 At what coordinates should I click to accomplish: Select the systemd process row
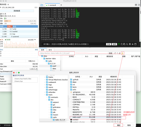pyautogui.click(x=19, y=37)
